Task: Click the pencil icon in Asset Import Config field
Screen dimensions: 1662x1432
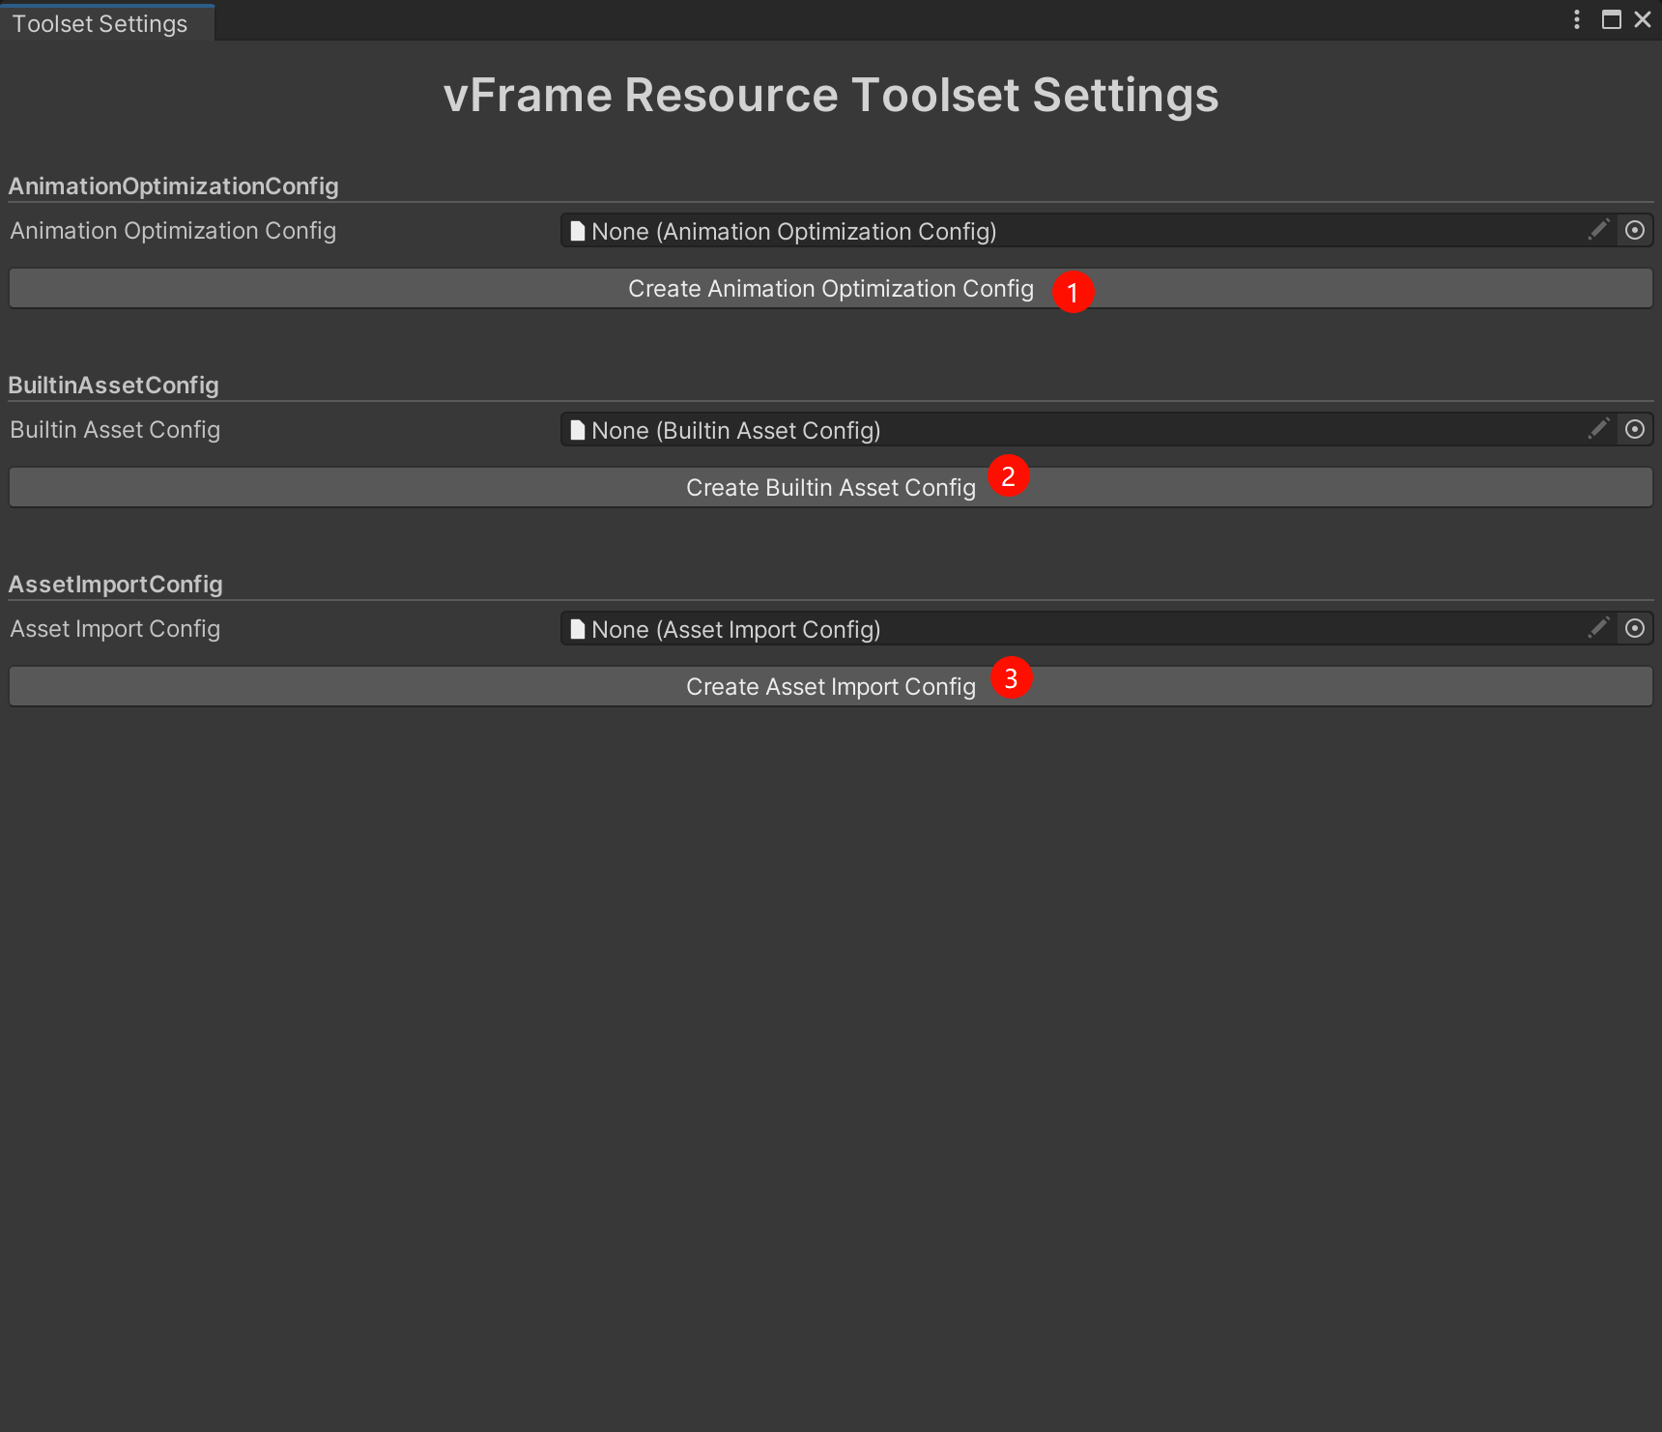Action: click(1598, 628)
